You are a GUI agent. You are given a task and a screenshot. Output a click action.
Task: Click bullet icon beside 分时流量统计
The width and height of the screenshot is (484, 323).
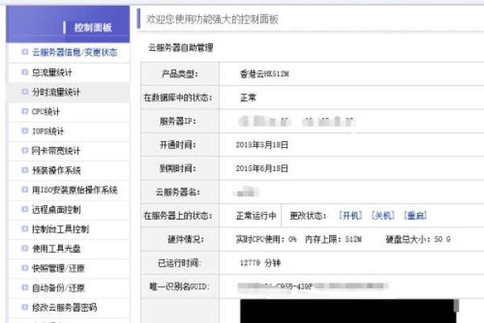(25, 91)
